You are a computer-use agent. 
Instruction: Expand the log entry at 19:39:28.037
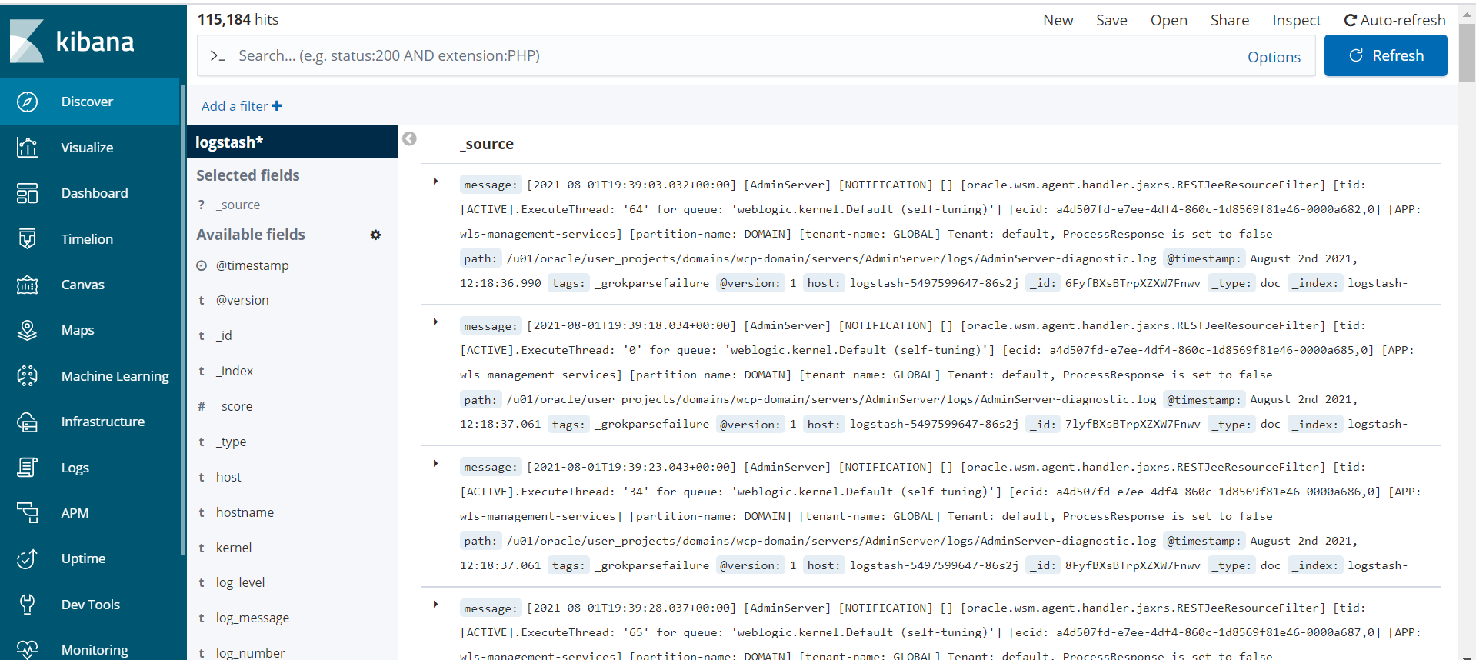[435, 605]
